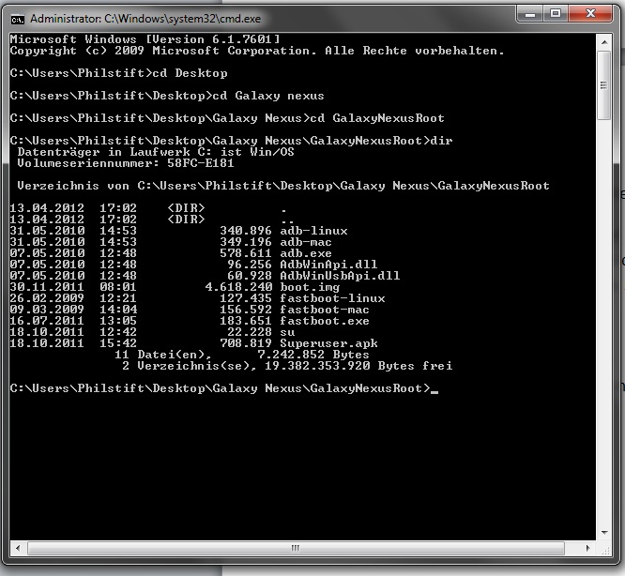The width and height of the screenshot is (625, 576).
Task: Click the AdbWinUsbApi.dll file name
Action: pyautogui.click(x=339, y=276)
